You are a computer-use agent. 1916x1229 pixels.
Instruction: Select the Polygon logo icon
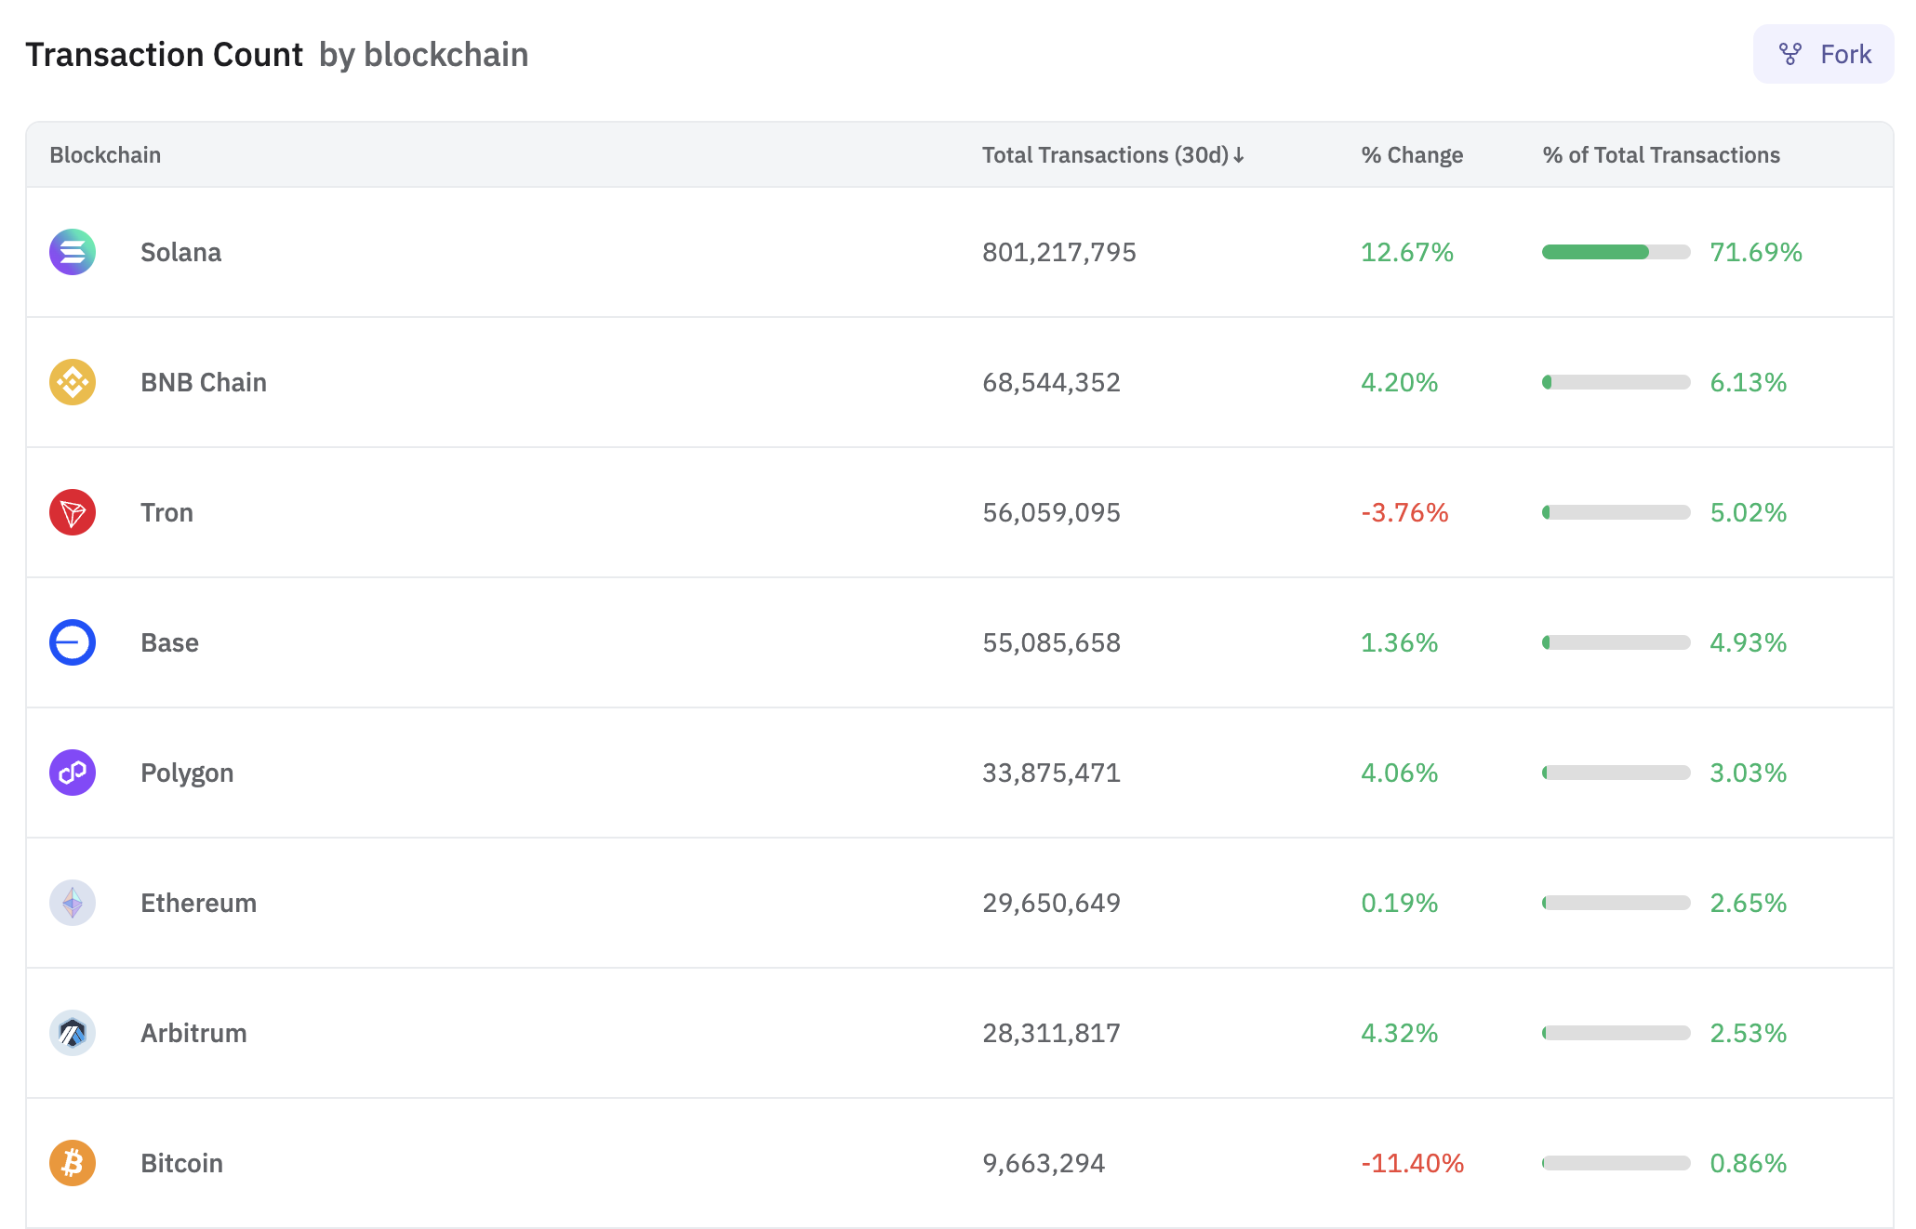click(73, 773)
